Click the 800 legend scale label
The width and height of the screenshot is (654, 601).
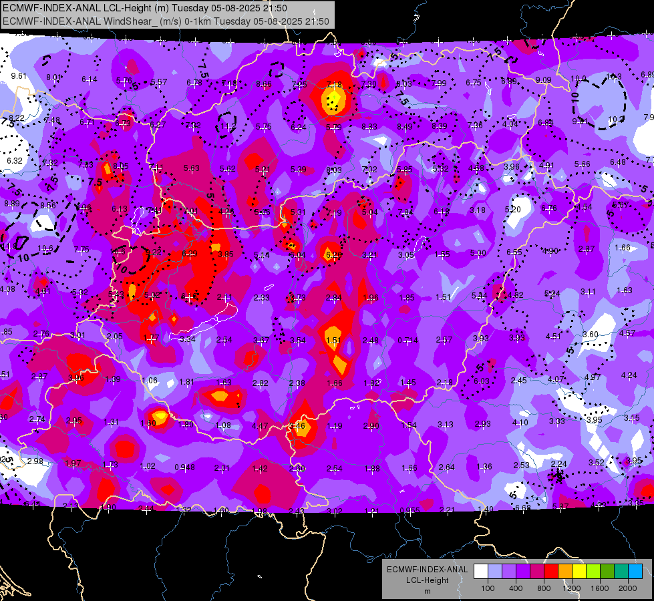tap(544, 588)
